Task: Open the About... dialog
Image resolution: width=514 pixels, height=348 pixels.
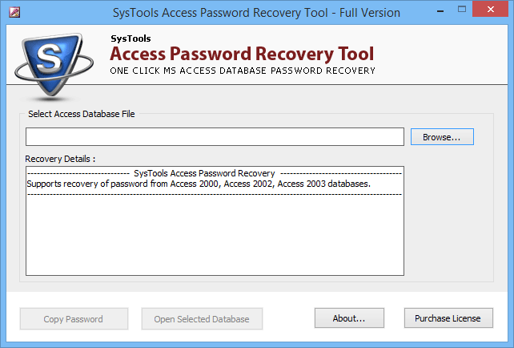Action: coord(349,318)
